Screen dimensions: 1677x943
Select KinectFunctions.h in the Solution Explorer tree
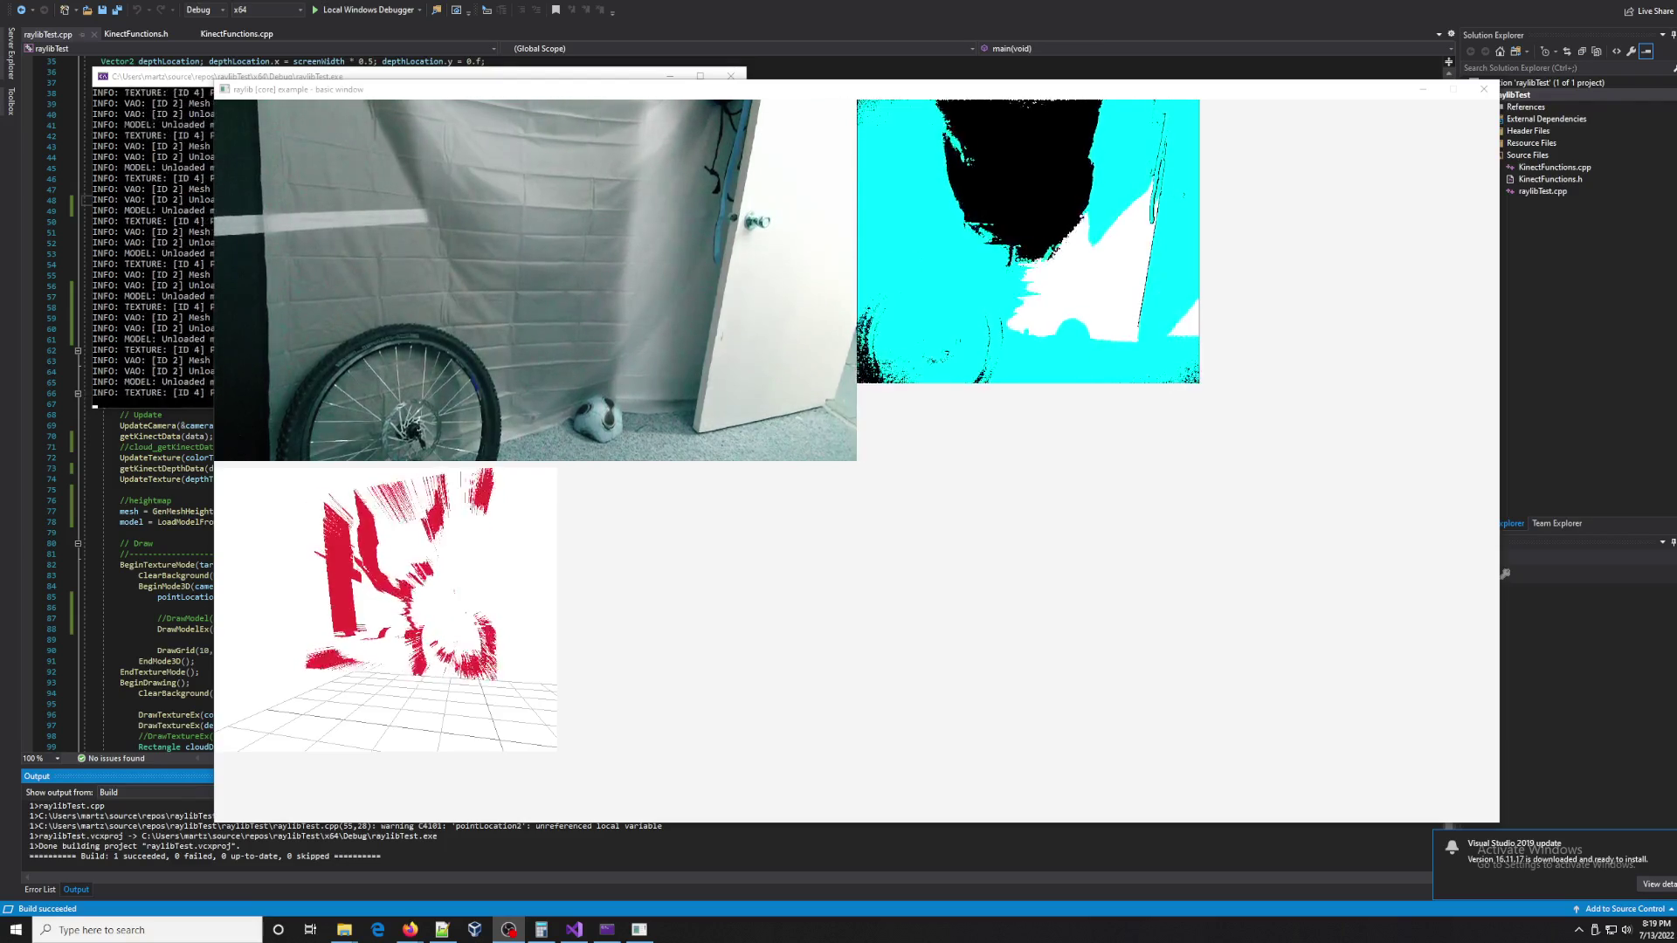pyautogui.click(x=1550, y=179)
